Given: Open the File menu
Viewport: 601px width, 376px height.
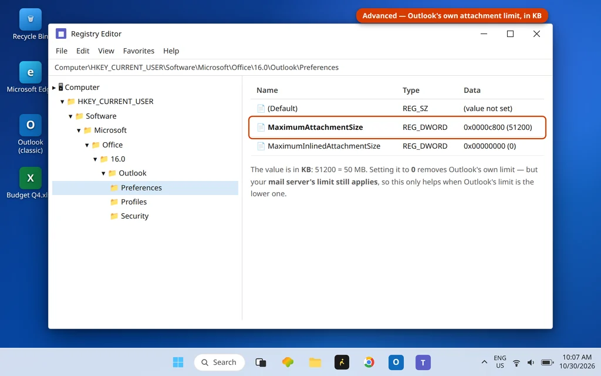Looking at the screenshot, I should point(61,51).
